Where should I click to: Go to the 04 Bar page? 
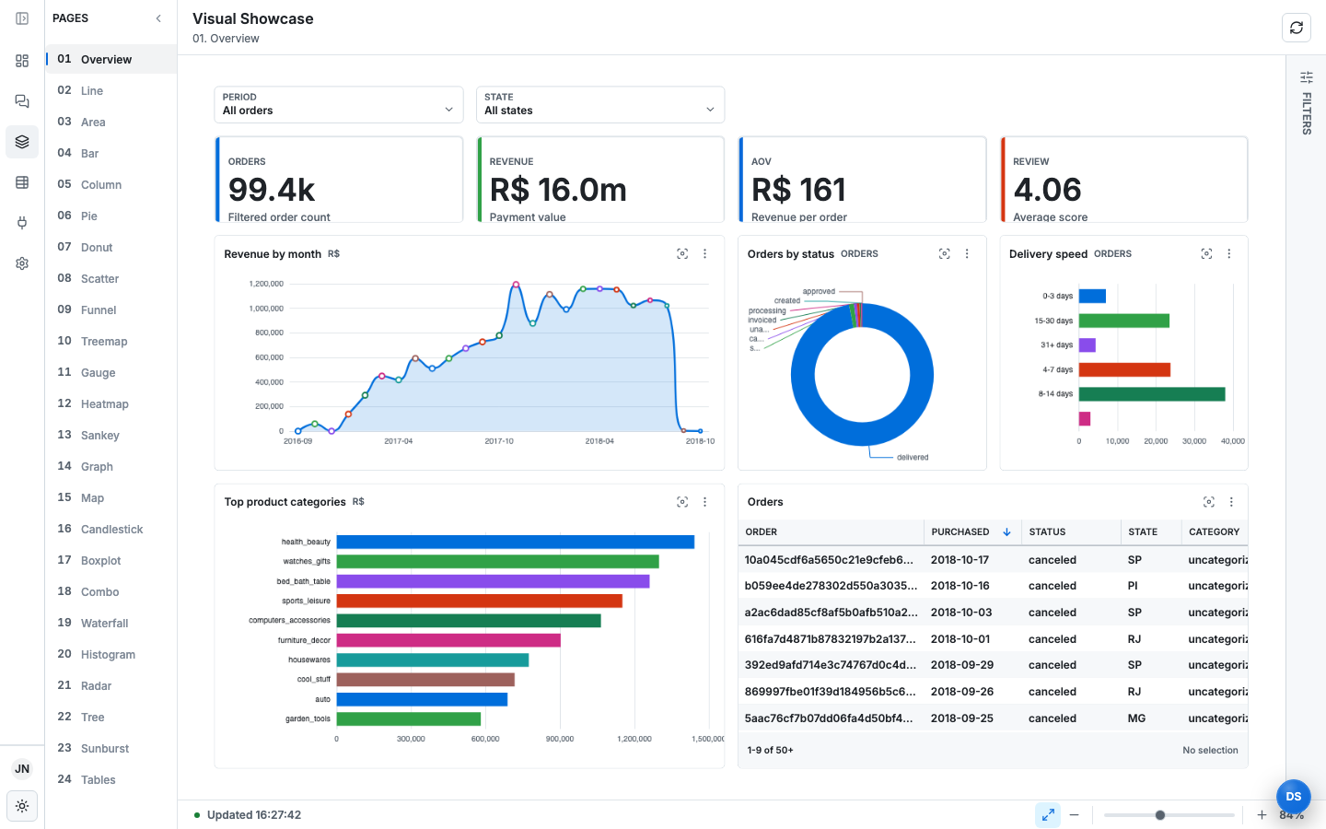click(x=111, y=153)
